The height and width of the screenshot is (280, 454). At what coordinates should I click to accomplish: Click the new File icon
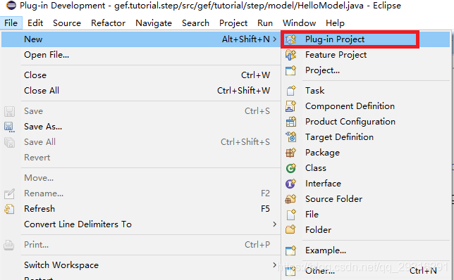point(291,215)
